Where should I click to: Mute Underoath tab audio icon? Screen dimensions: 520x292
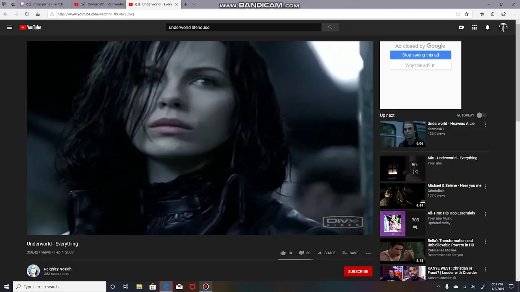(x=83, y=4)
